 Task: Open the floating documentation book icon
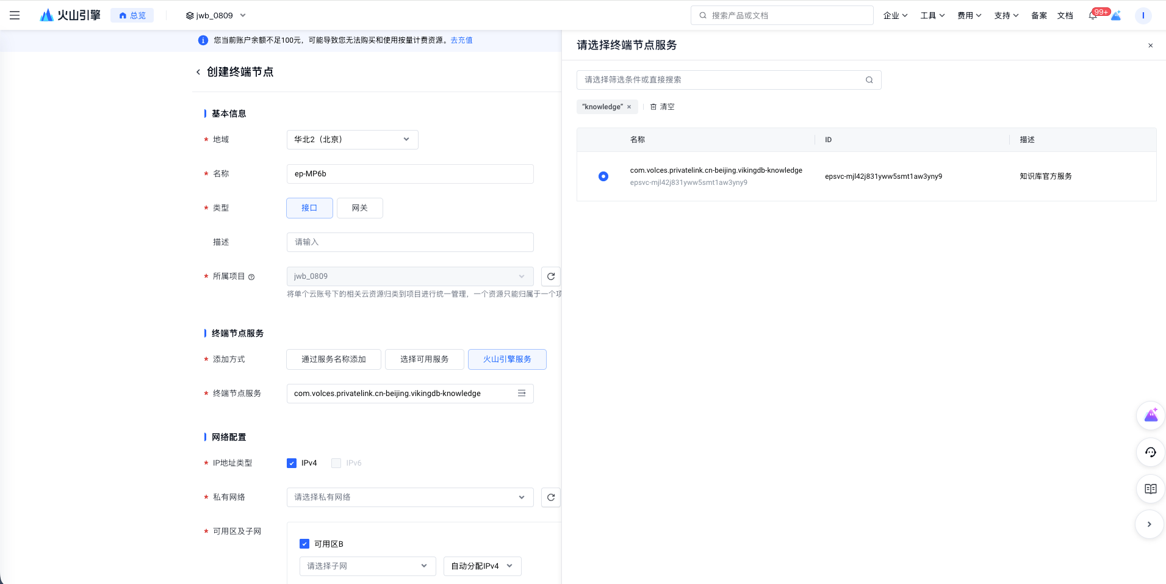[1150, 489]
